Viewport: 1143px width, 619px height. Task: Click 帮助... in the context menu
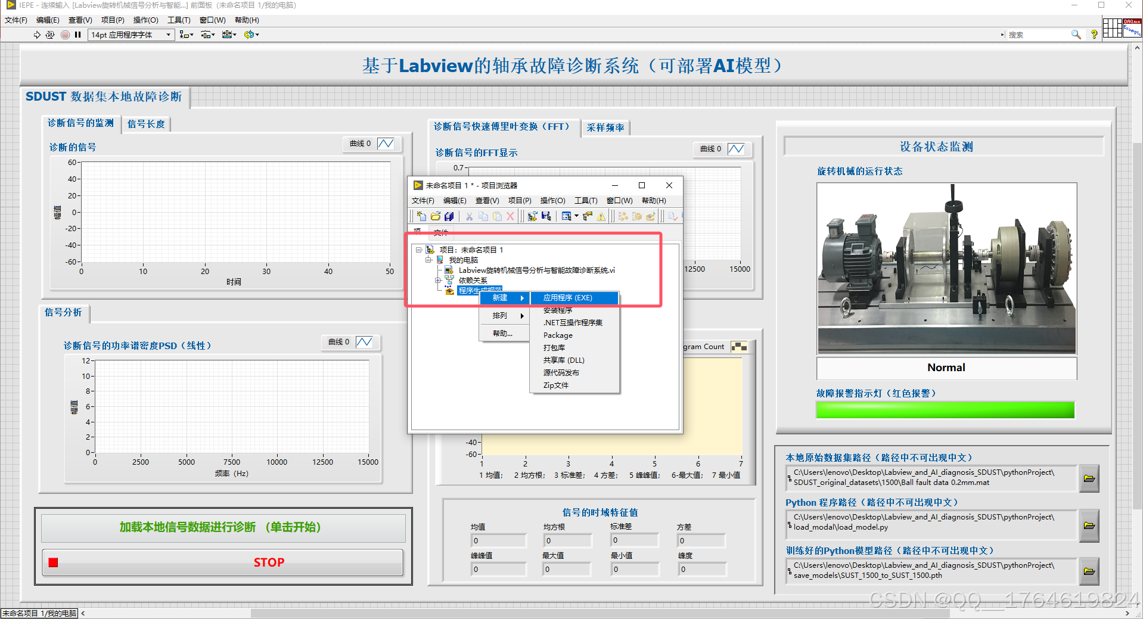(504, 333)
